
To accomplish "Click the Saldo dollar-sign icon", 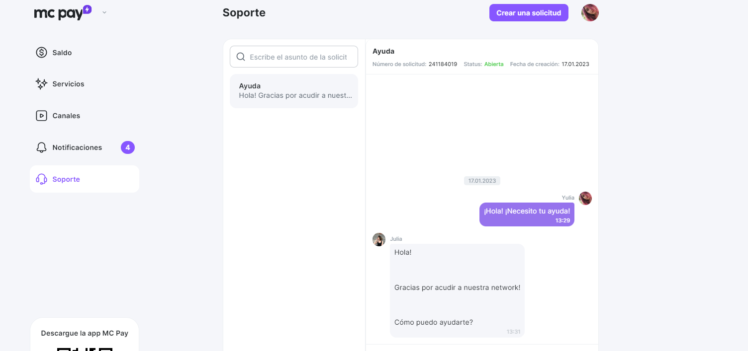I will tap(42, 52).
